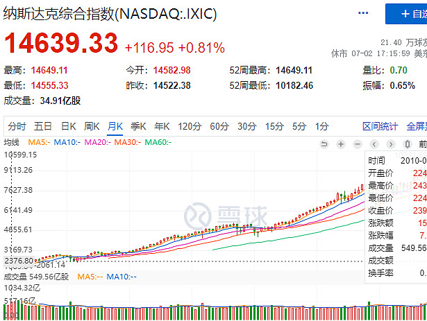The height and width of the screenshot is (321, 427).
Task: Click the magenta MA20 legend
Action: click(x=98, y=142)
